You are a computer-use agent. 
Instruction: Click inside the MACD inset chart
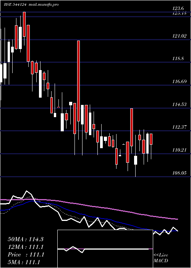pyautogui.click(x=105, y=249)
